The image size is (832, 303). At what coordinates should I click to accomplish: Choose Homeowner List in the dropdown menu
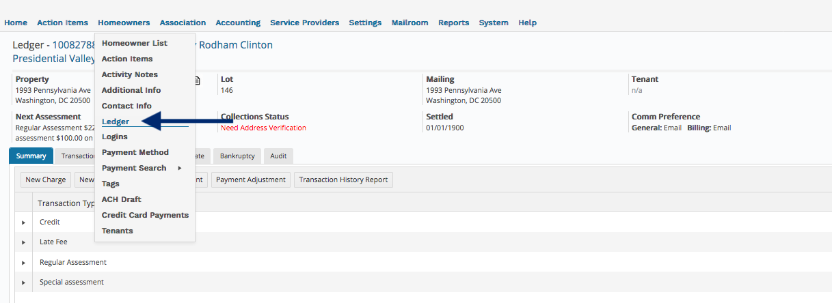(x=134, y=43)
